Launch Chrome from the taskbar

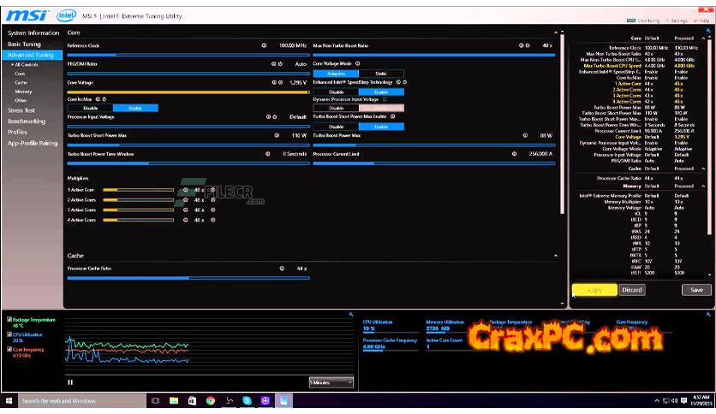(211, 401)
